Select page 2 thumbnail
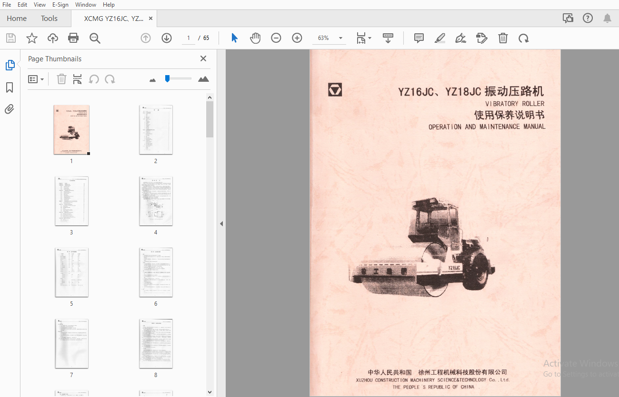Image resolution: width=619 pixels, height=397 pixels. click(x=156, y=130)
